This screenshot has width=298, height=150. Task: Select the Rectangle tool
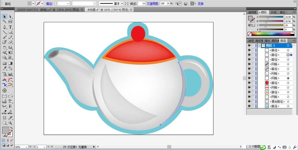(10, 32)
